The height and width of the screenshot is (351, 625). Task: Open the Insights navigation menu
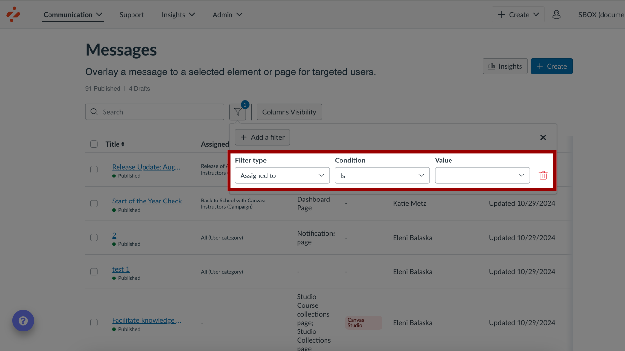178,15
